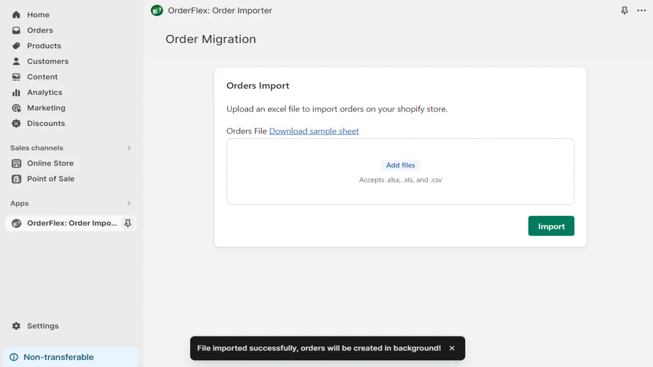Open the Home menu item
The image size is (653, 367).
(x=38, y=15)
